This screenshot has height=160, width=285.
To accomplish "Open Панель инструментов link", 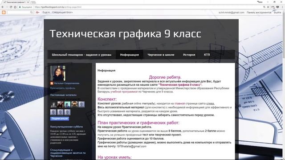I will pos(259,12).
